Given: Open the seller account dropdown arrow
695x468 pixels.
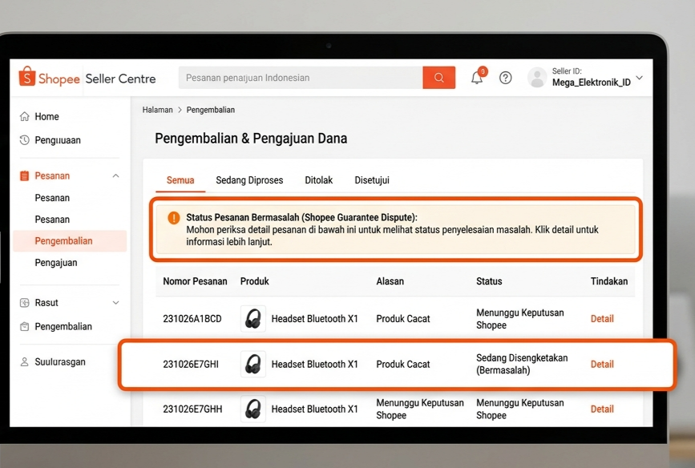Looking at the screenshot, I should [640, 78].
